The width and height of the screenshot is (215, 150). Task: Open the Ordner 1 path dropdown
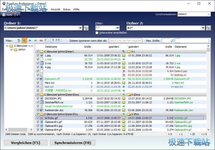tap(80, 28)
